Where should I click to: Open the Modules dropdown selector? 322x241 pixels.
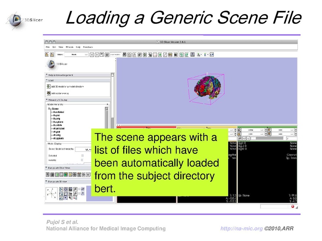76,55
